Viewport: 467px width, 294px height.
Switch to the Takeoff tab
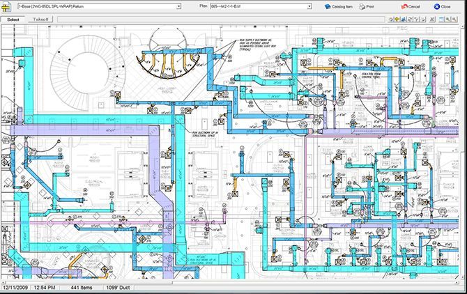(40, 20)
